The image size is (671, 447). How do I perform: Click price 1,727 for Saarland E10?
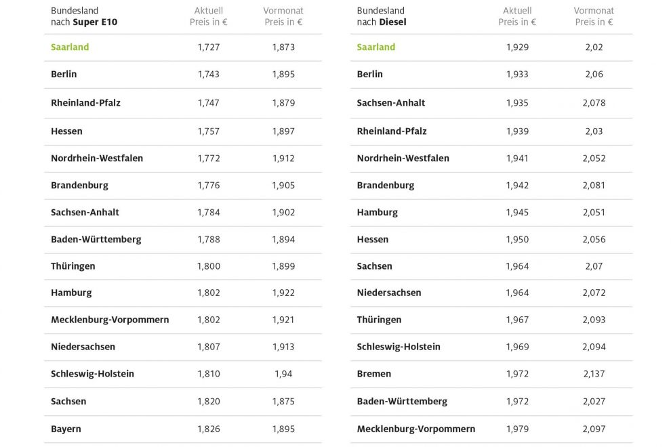pos(209,47)
